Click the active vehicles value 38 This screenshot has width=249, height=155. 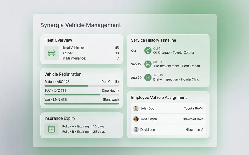[x=117, y=53]
